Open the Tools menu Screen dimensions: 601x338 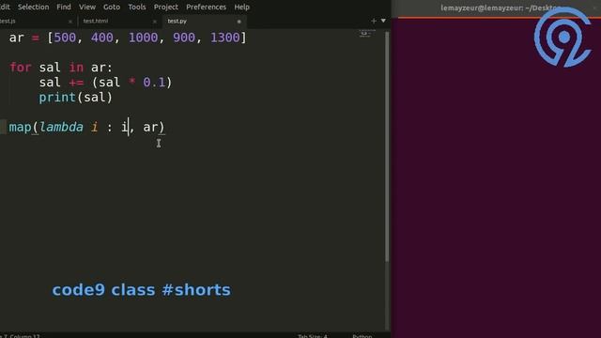click(x=137, y=7)
